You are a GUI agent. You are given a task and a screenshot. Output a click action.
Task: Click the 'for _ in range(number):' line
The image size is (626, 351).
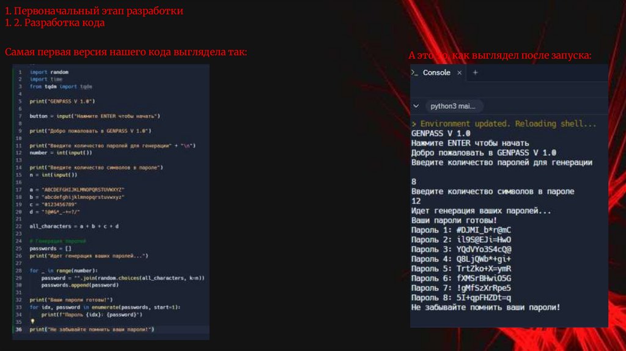[x=63, y=270]
